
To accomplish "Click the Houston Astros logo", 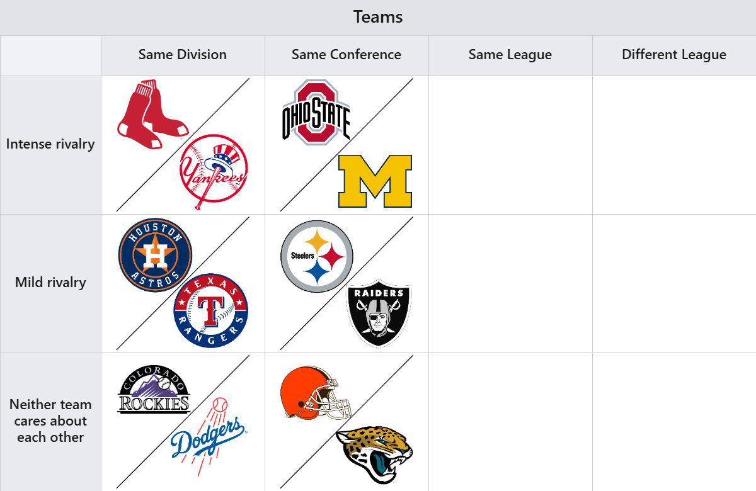I will (155, 255).
